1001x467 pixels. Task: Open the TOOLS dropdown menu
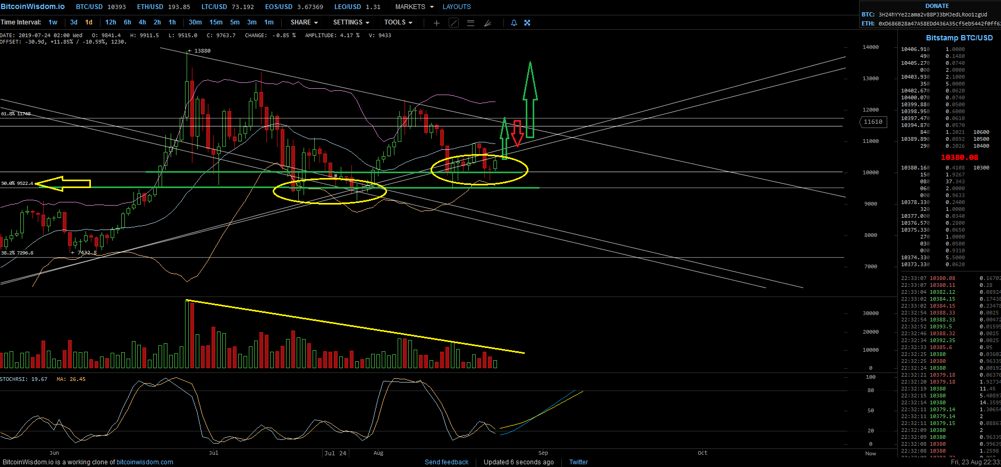tap(398, 22)
